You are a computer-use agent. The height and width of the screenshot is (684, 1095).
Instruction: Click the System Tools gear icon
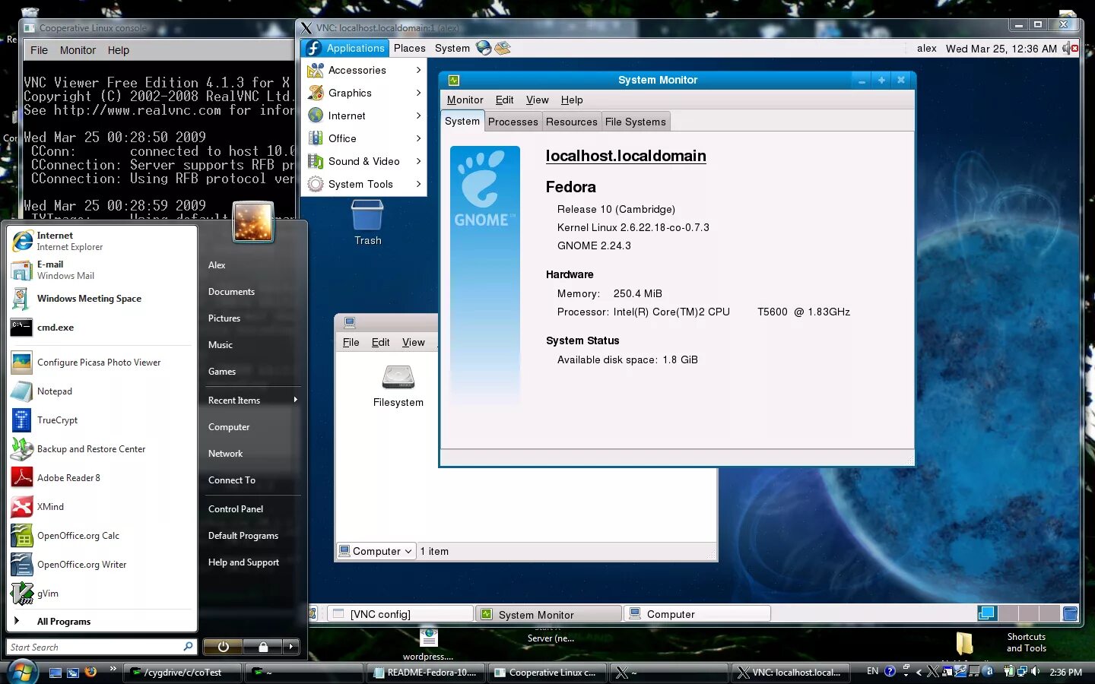[316, 184]
